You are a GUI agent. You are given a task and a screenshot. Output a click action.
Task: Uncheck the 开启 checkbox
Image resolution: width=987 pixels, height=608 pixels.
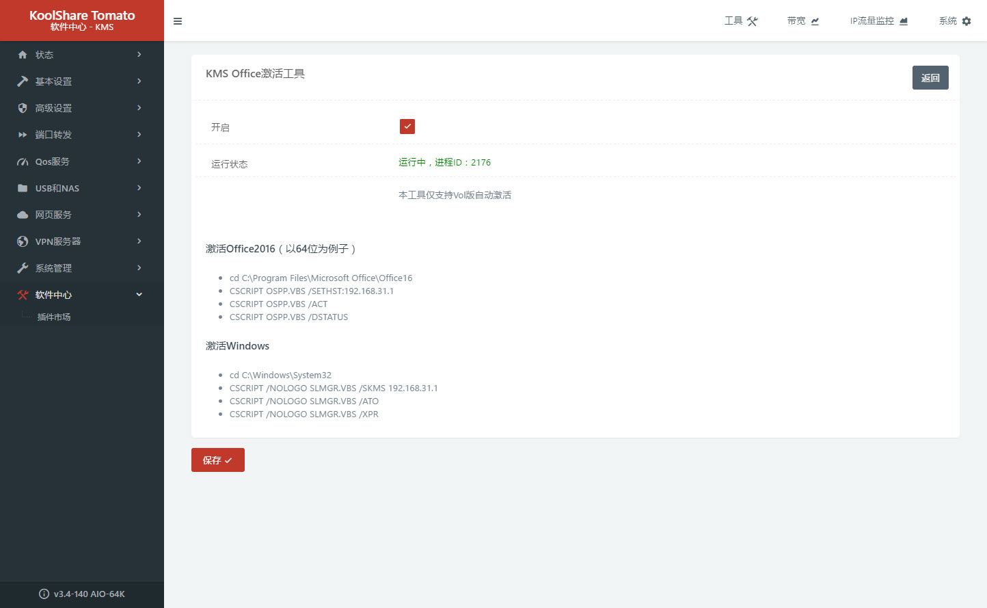407,127
